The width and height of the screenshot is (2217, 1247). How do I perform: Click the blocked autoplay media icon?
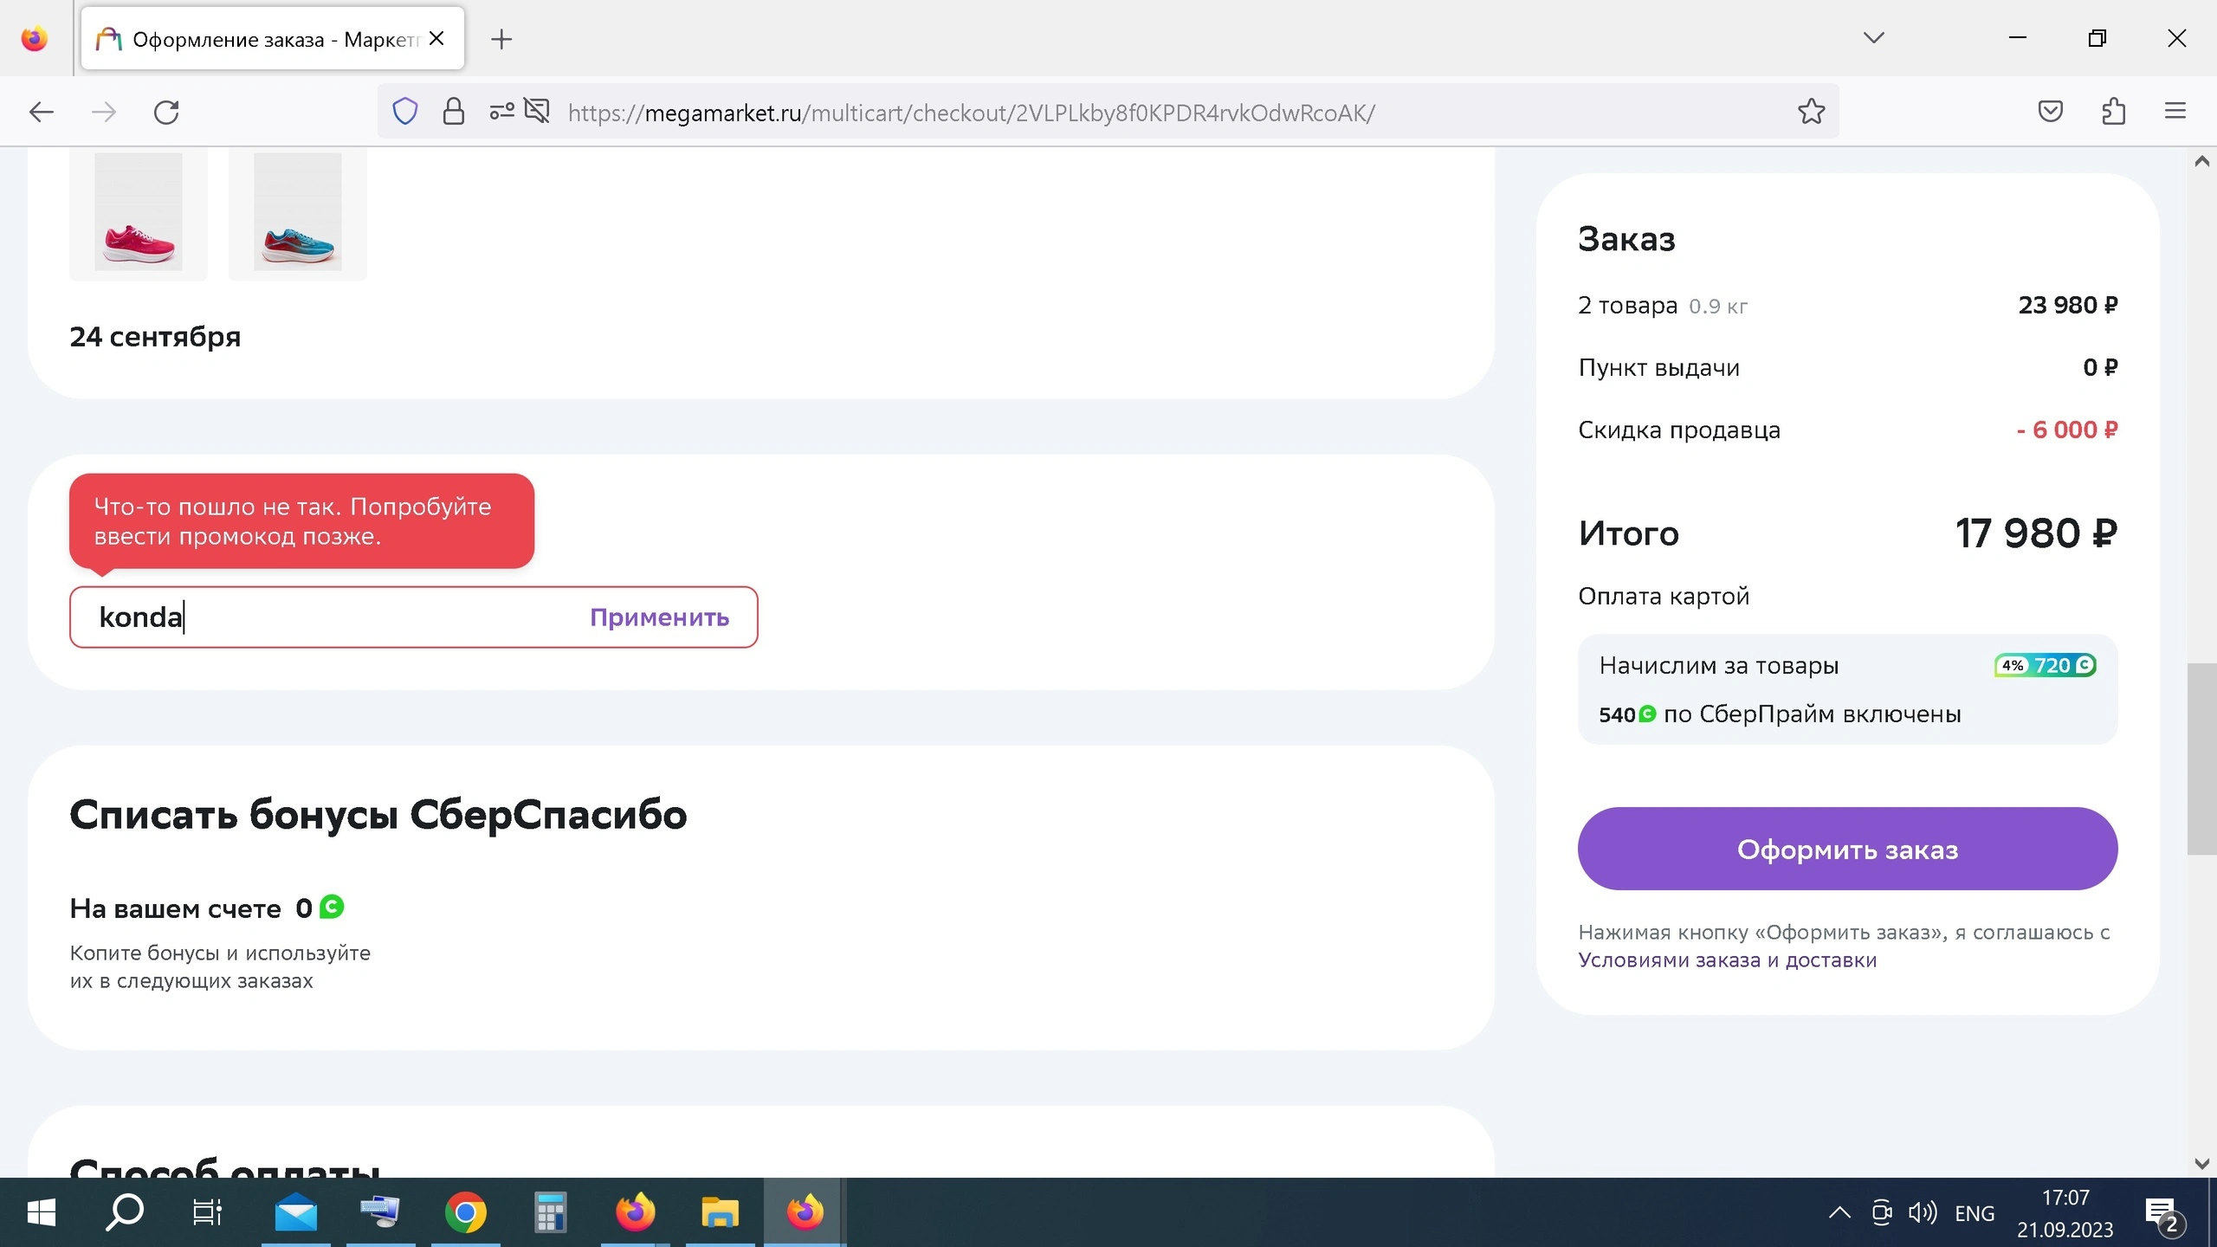pos(538,112)
